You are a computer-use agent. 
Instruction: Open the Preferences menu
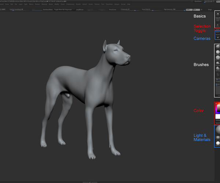pyautogui.click(x=70, y=4)
